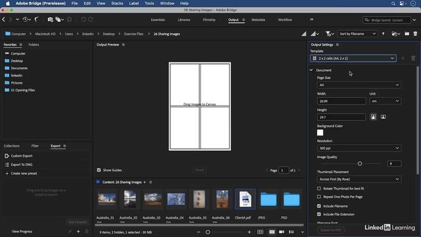Click the Width input field
The height and width of the screenshot is (237, 421).
(341, 101)
